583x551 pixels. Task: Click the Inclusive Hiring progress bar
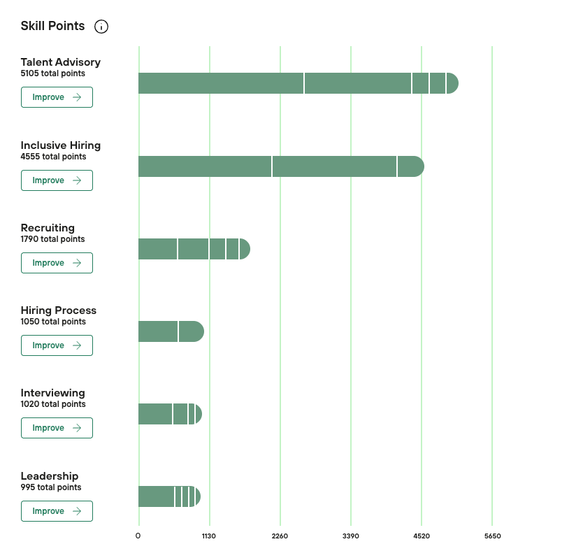coord(281,166)
